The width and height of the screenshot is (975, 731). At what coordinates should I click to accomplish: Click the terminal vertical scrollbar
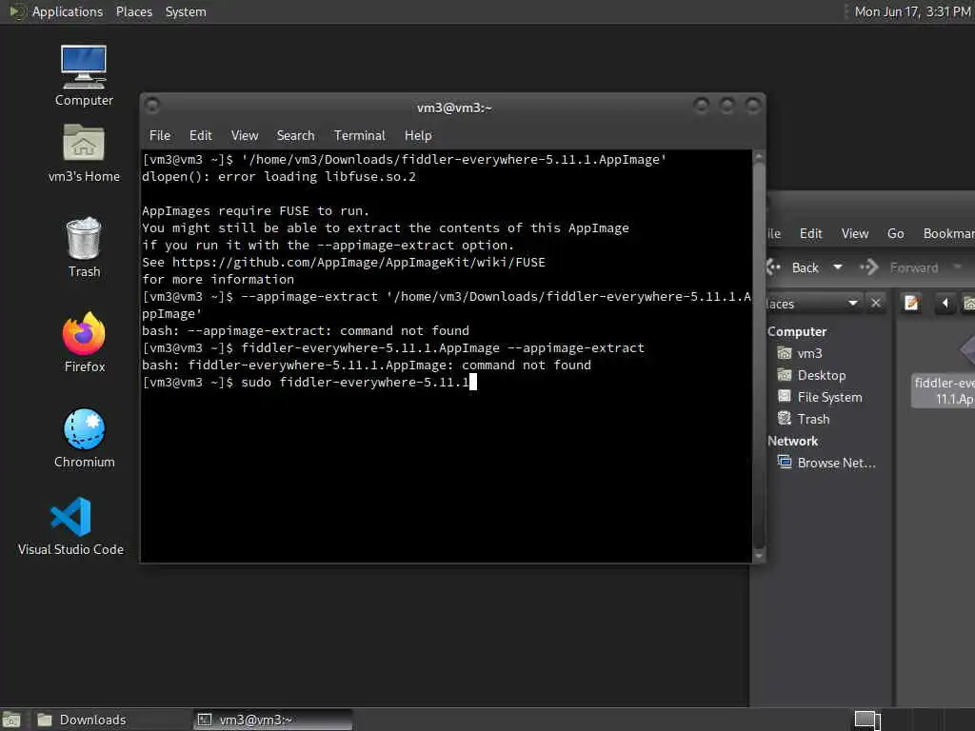pyautogui.click(x=759, y=356)
